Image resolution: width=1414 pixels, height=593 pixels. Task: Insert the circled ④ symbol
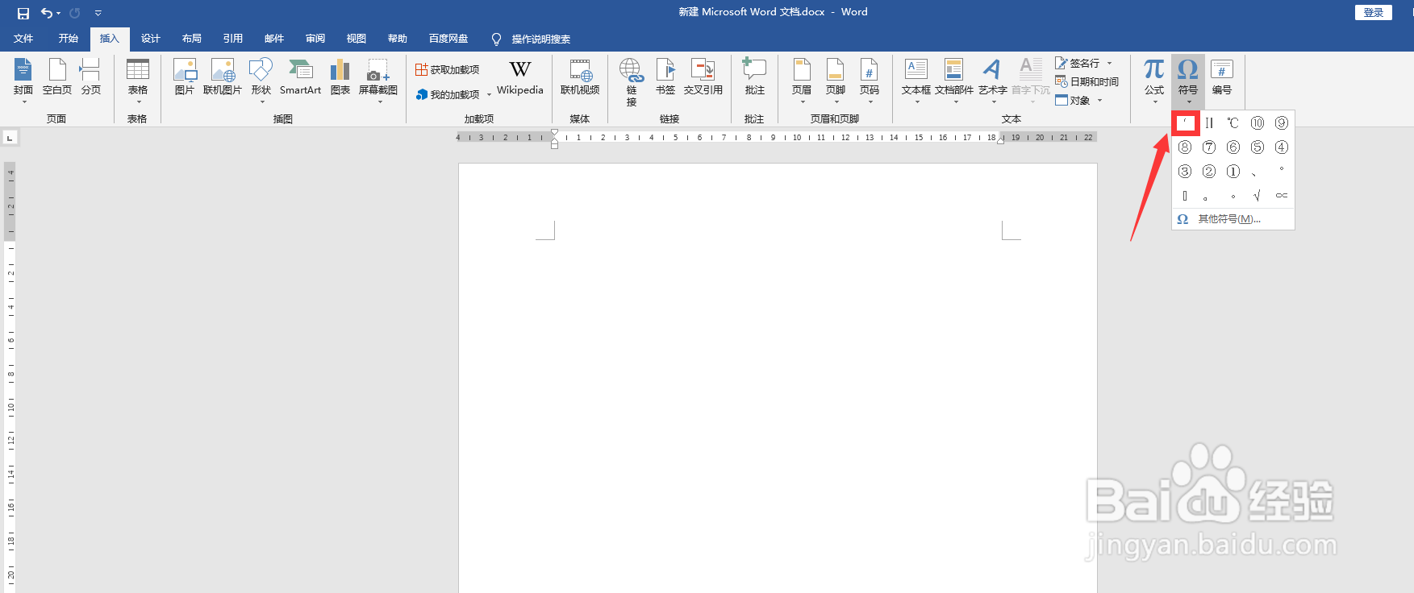1281,147
